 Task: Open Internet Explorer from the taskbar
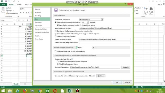tap(17, 91)
